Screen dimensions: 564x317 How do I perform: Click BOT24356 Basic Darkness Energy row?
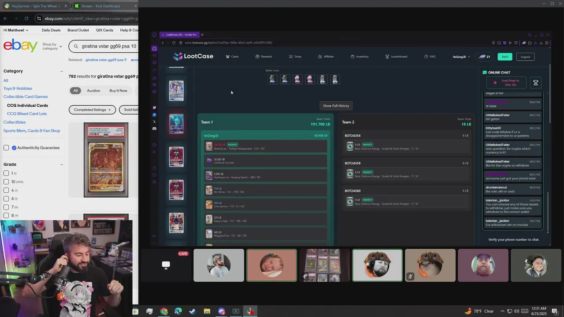407,146
